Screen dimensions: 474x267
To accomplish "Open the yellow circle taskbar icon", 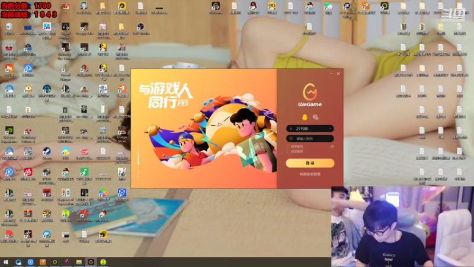I will click(55, 262).
